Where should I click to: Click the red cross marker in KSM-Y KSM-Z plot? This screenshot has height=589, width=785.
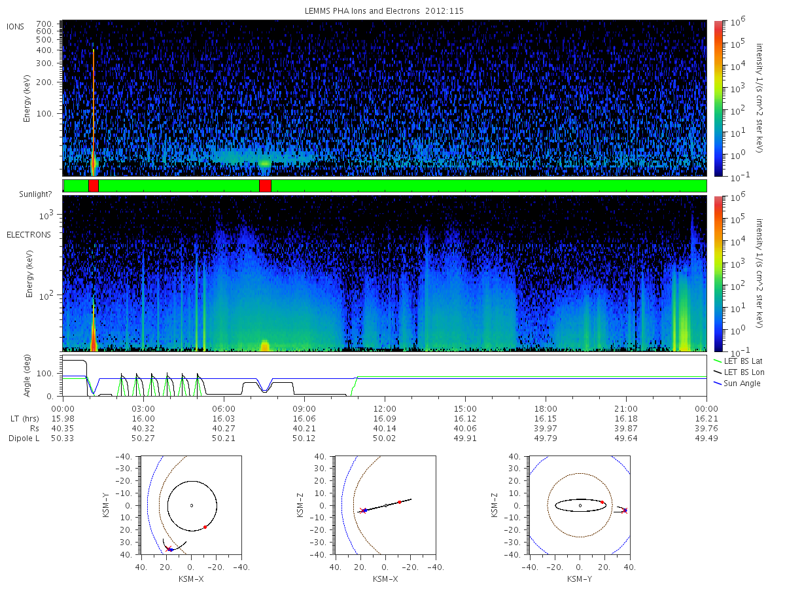point(624,510)
